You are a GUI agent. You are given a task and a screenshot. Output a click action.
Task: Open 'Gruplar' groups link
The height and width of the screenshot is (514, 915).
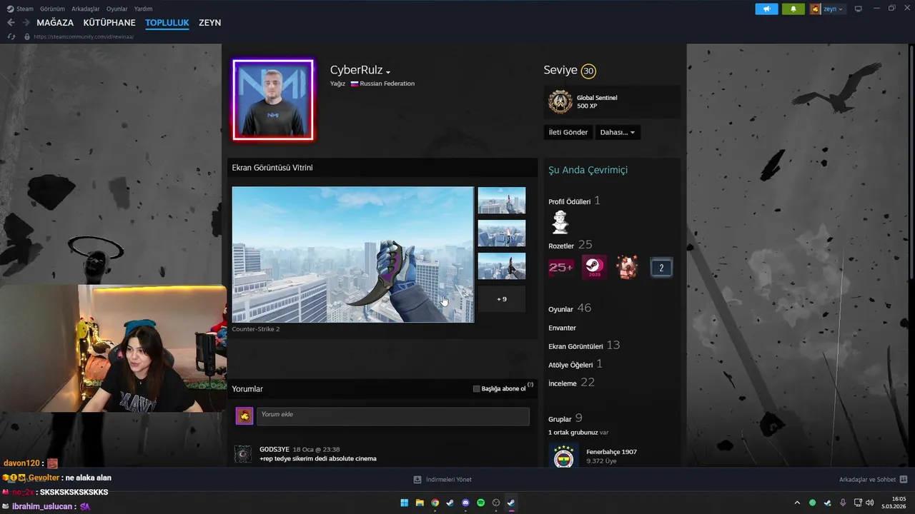point(560,419)
